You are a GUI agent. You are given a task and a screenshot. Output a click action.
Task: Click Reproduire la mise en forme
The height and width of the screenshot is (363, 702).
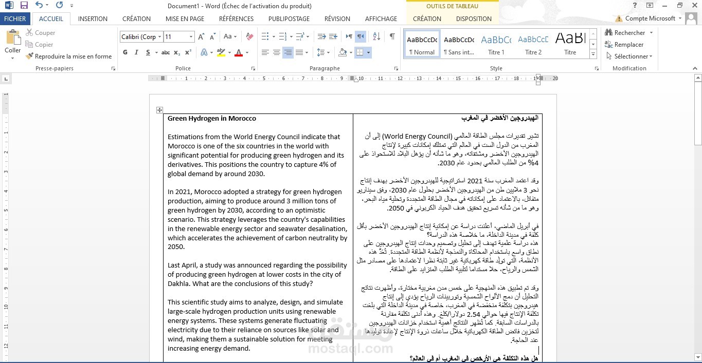(x=68, y=56)
